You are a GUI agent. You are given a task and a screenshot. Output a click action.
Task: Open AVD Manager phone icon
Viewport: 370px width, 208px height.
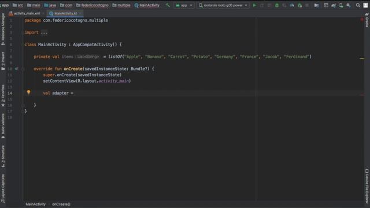pyautogui.click(x=341, y=5)
